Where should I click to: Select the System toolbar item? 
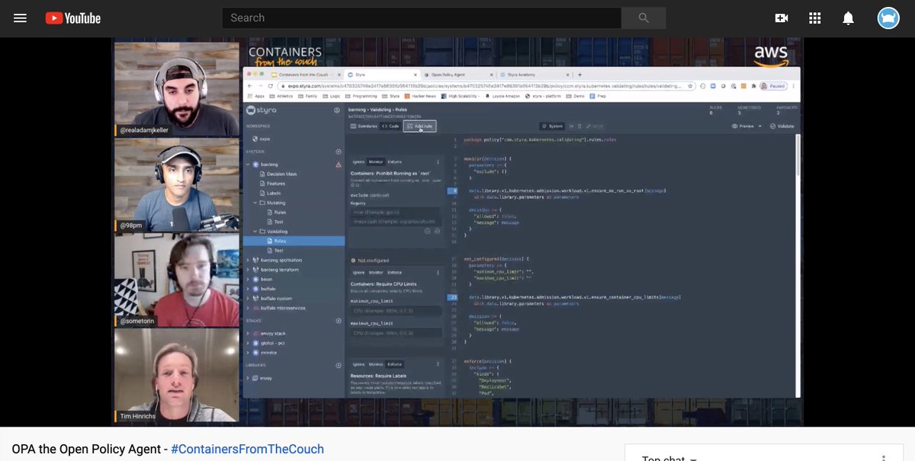552,126
